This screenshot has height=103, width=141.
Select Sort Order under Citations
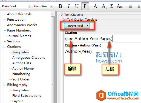tap(21, 79)
